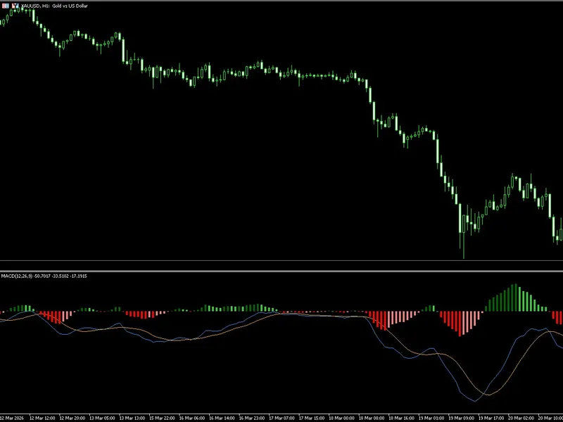Click the 16 Mar 06:00 time label
This screenshot has width=563, height=422.
191,418
